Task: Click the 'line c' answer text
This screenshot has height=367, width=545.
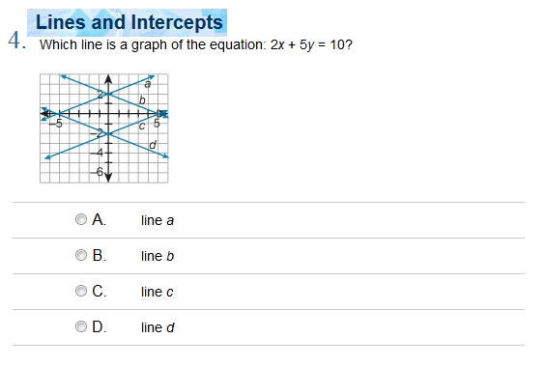Action: pyautogui.click(x=157, y=292)
